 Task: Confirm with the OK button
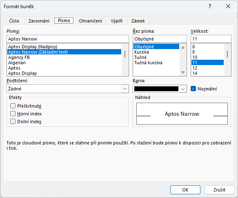point(185,190)
